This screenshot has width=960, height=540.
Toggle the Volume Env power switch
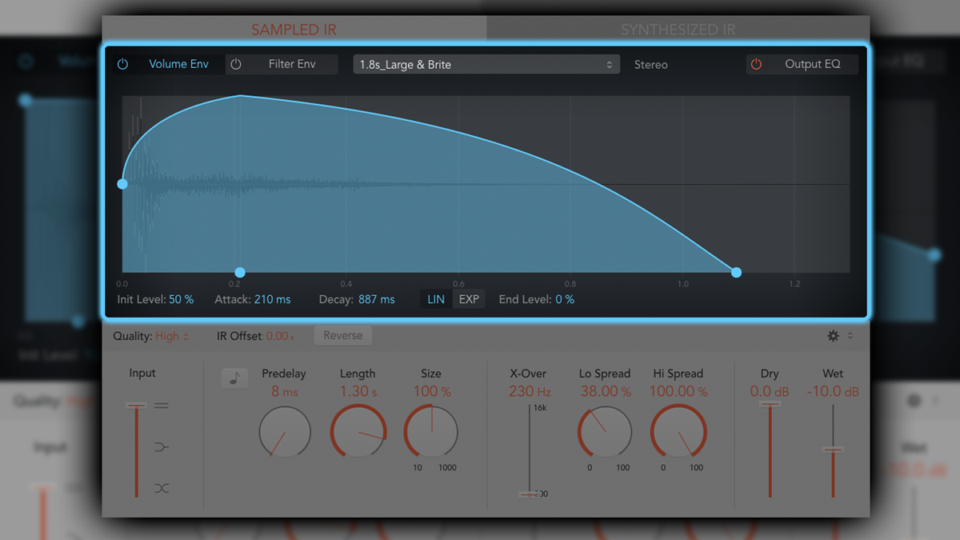click(123, 64)
